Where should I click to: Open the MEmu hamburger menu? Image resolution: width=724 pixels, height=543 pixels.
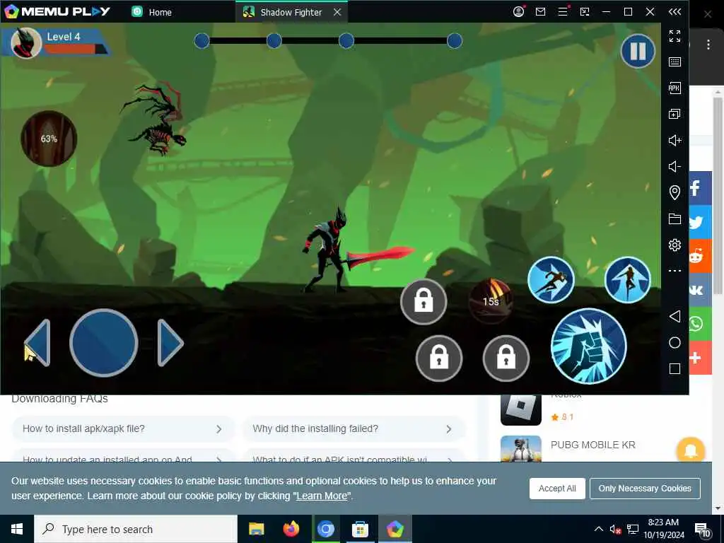tap(563, 11)
